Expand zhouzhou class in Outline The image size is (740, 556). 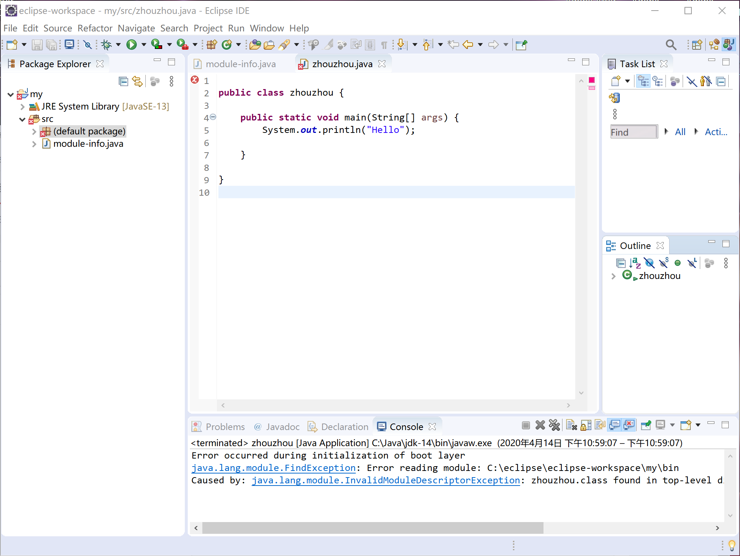click(x=613, y=276)
